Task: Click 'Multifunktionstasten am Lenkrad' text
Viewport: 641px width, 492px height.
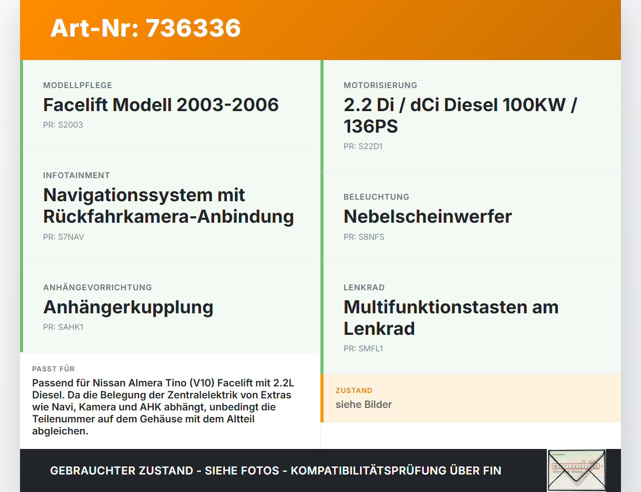Action: pyautogui.click(x=451, y=318)
